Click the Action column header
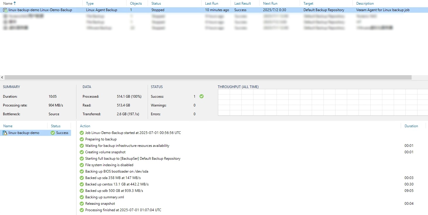 pos(85,126)
